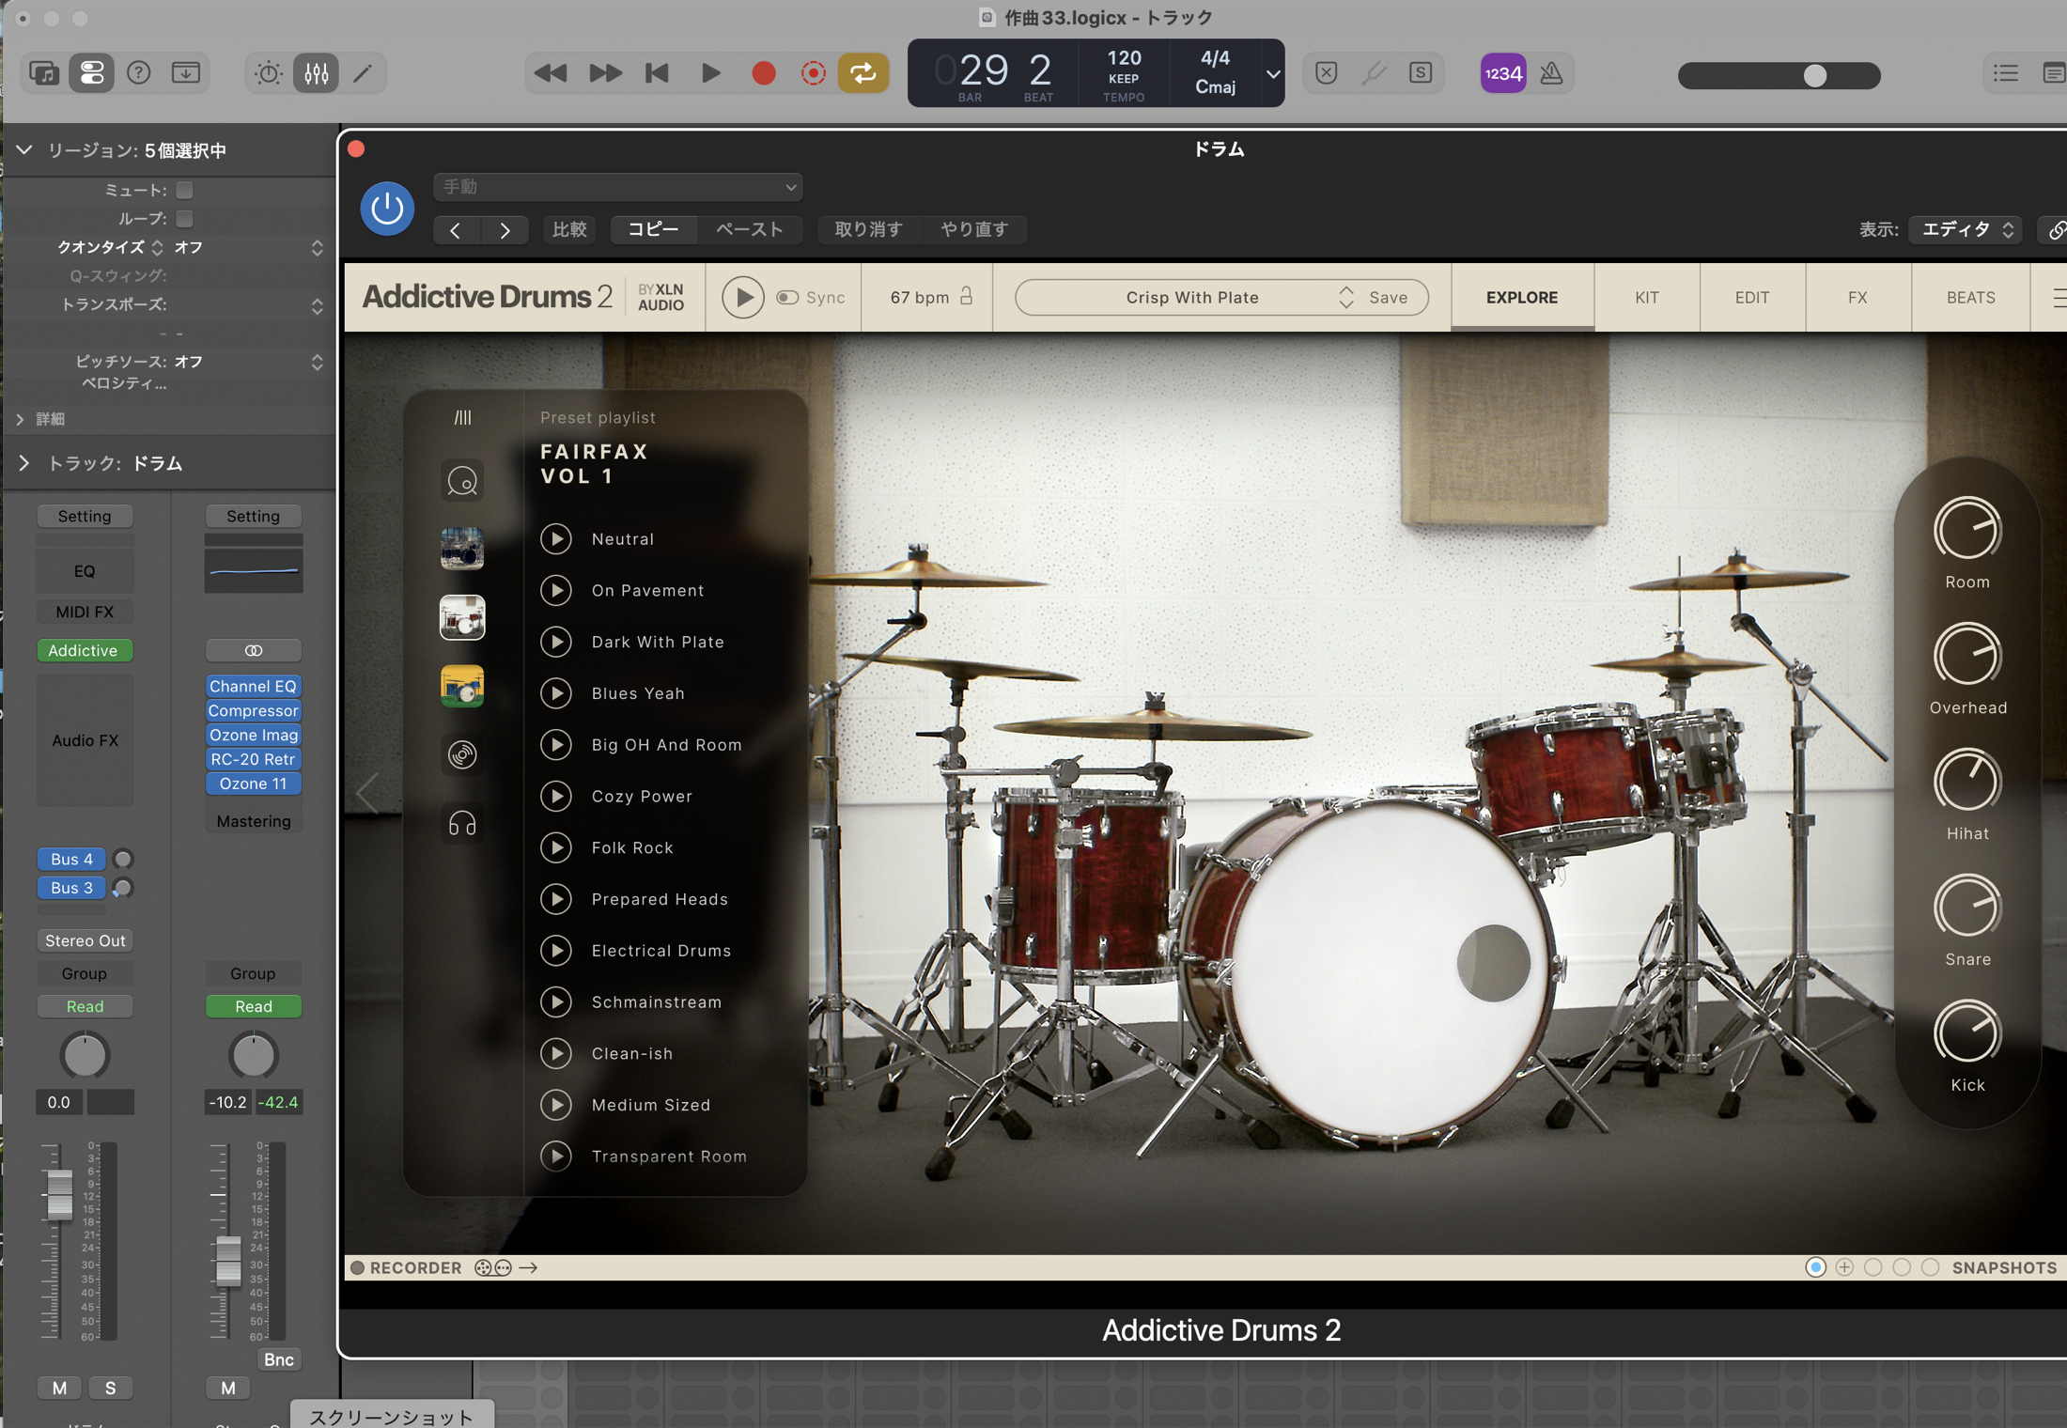Open the toolbar download tray icon
2067x1428 pixels.
(186, 73)
